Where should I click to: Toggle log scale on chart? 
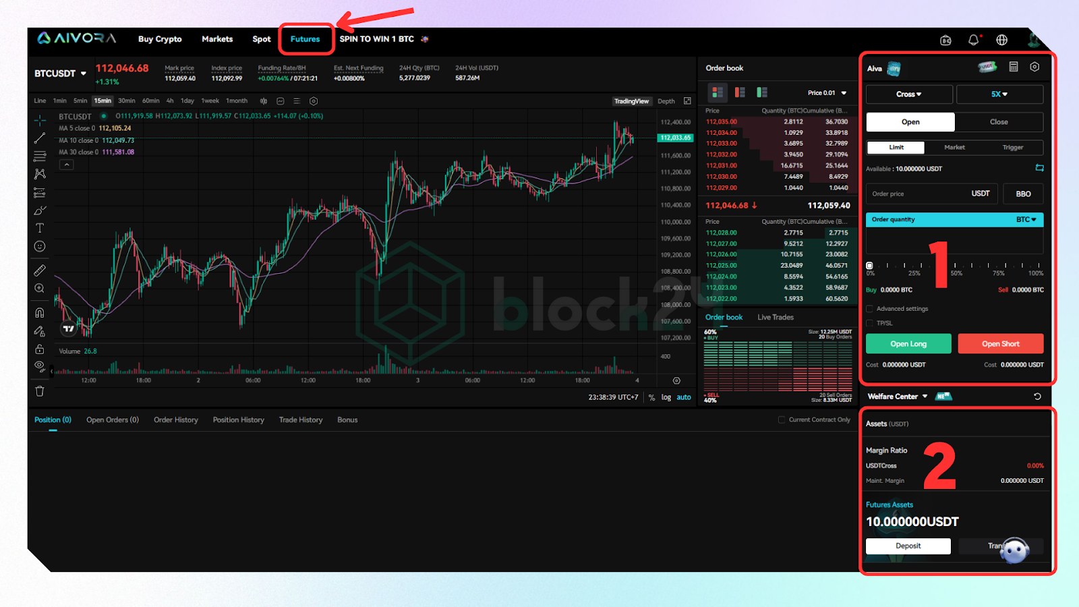666,397
